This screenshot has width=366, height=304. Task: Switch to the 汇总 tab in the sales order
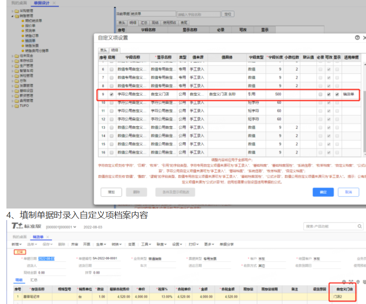[x=33, y=280]
